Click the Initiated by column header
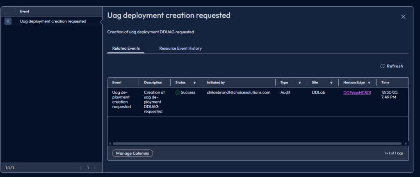 pyautogui.click(x=216, y=83)
